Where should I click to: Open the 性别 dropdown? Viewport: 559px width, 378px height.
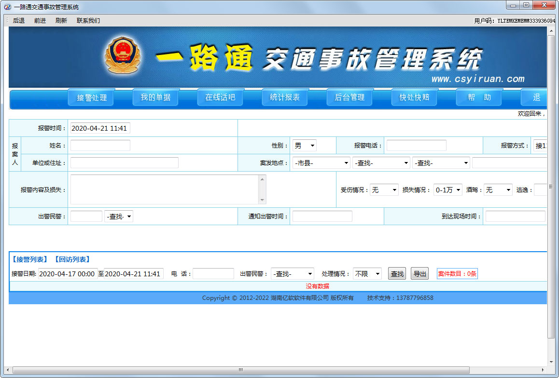point(305,145)
